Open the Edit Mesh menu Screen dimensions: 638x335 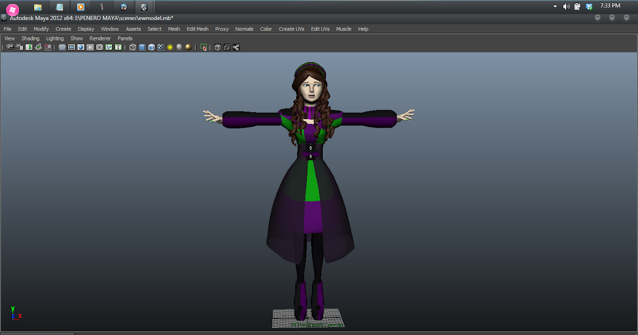(197, 29)
